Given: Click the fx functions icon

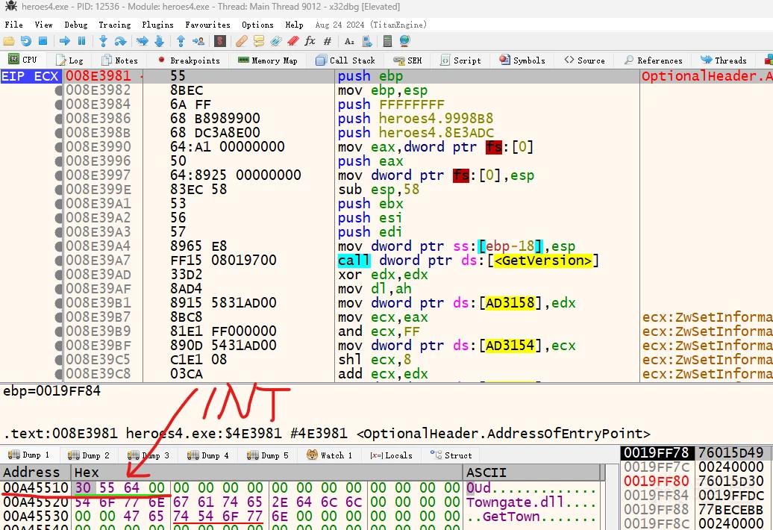Looking at the screenshot, I should [310, 41].
